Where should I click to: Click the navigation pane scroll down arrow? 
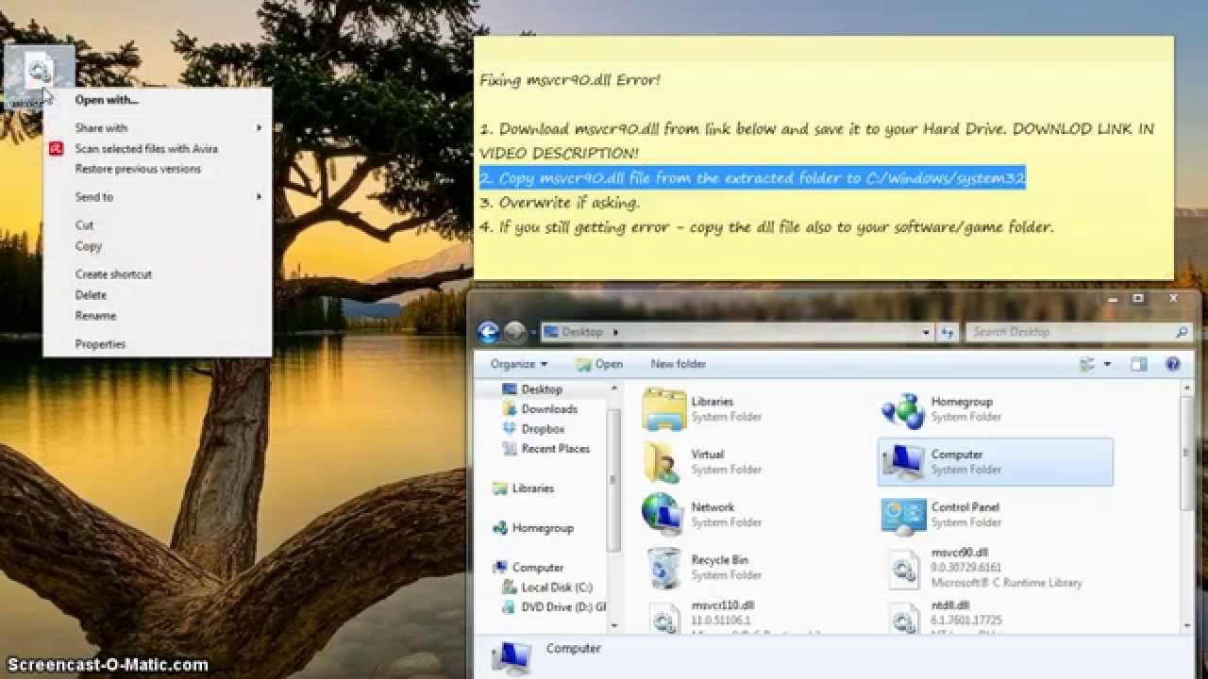pyautogui.click(x=614, y=625)
